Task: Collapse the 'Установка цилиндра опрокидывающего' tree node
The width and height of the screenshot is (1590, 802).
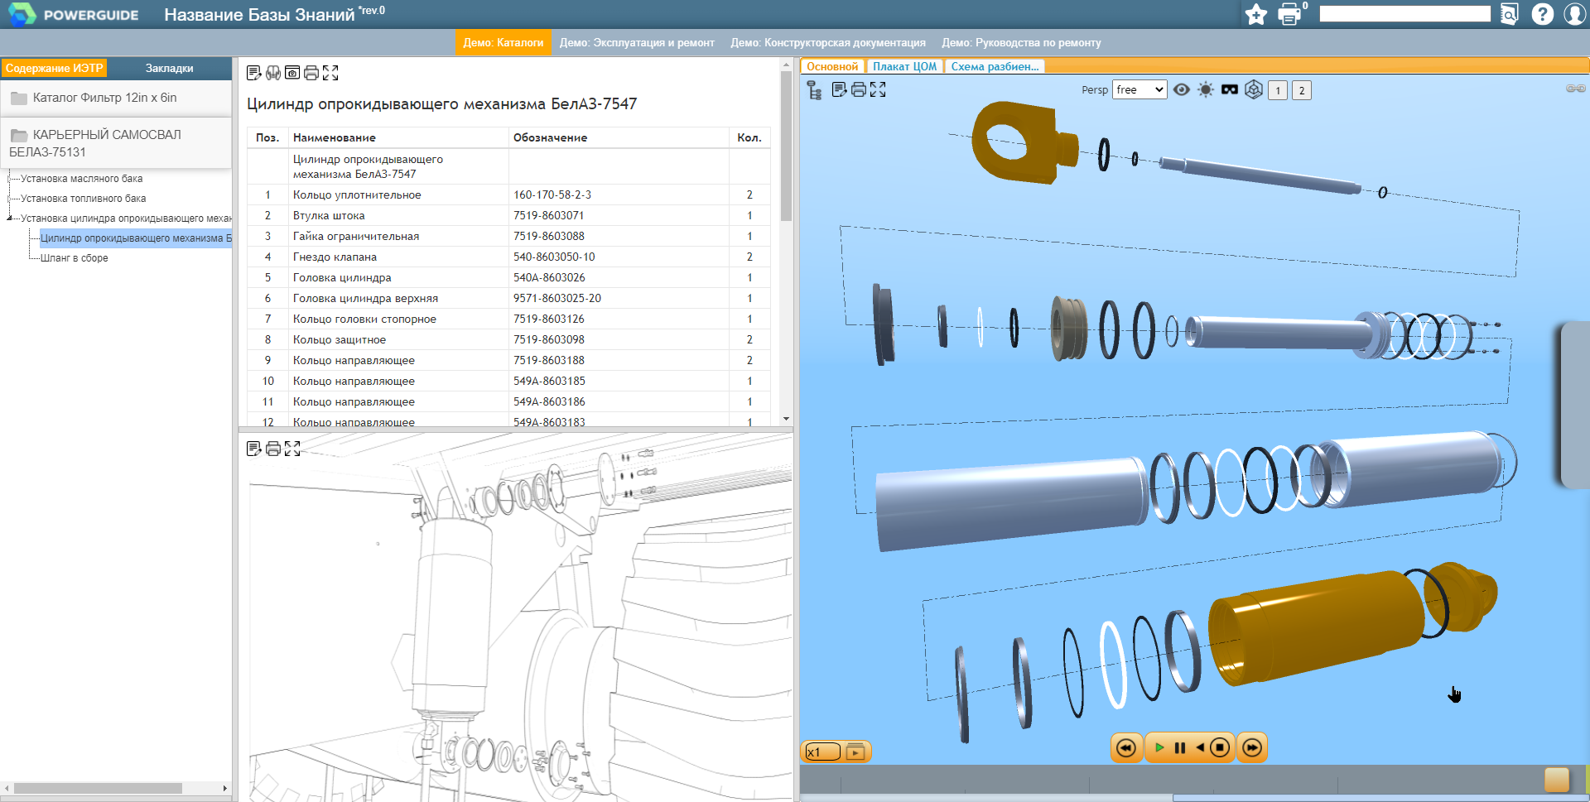Action: pos(10,219)
